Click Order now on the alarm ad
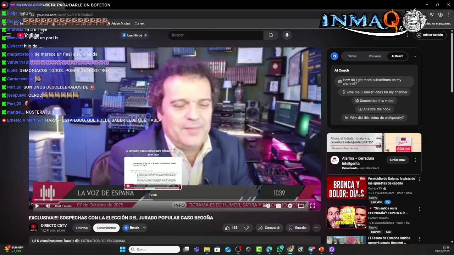Viewport: 454px width, 255px height. click(x=397, y=160)
